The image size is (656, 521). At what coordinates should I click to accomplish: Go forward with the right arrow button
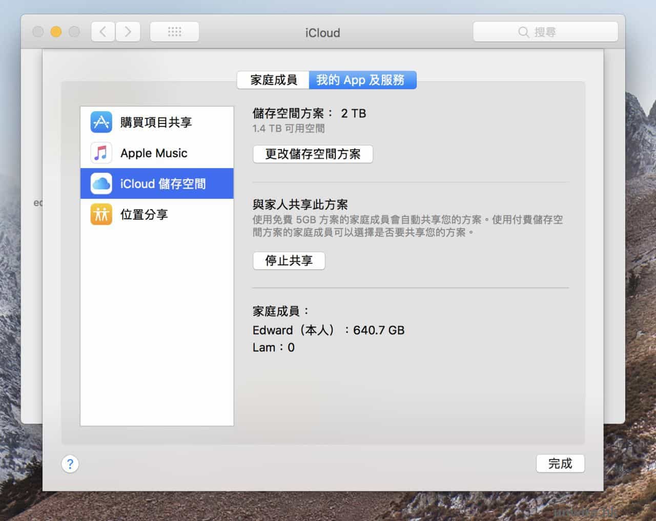(x=128, y=32)
